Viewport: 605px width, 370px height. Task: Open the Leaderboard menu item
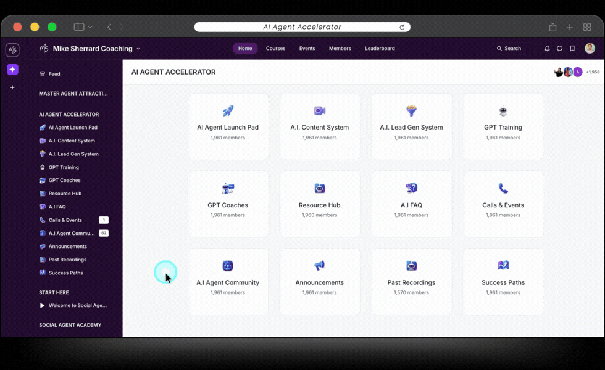coord(379,48)
